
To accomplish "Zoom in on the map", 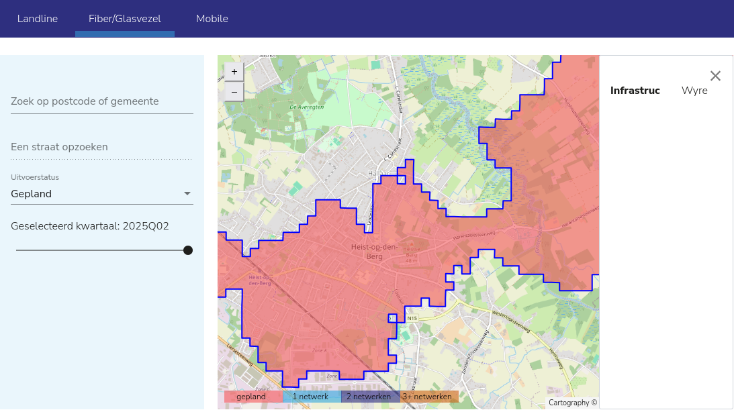I will tap(234, 72).
